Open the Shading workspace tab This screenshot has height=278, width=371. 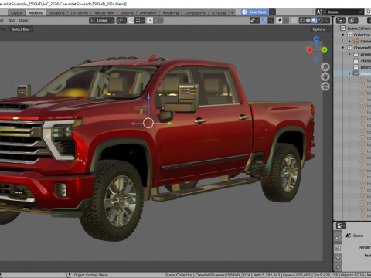click(x=127, y=12)
